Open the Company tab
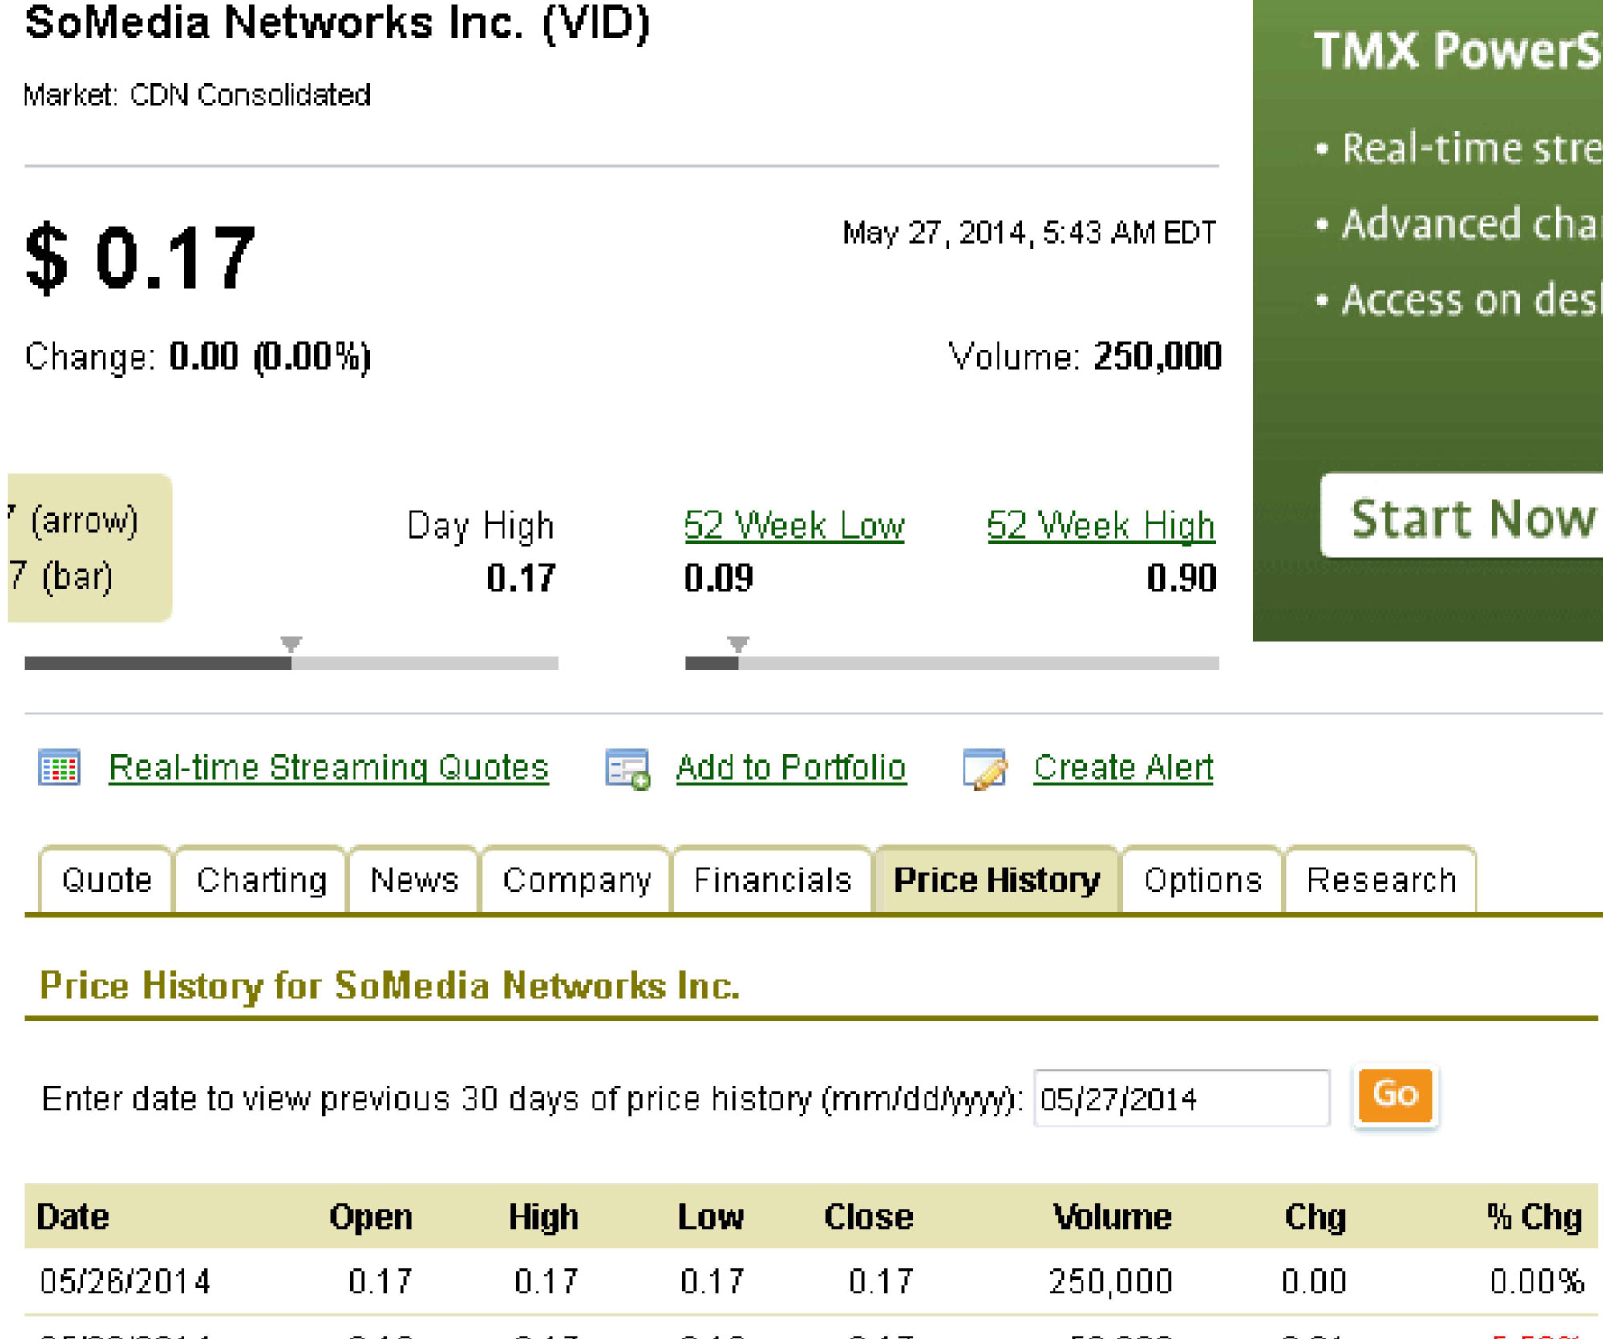The image size is (1619, 1339). click(577, 880)
